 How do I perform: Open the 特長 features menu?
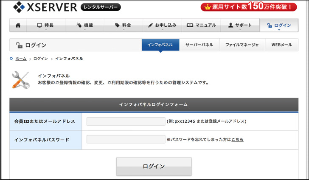pos(46,25)
